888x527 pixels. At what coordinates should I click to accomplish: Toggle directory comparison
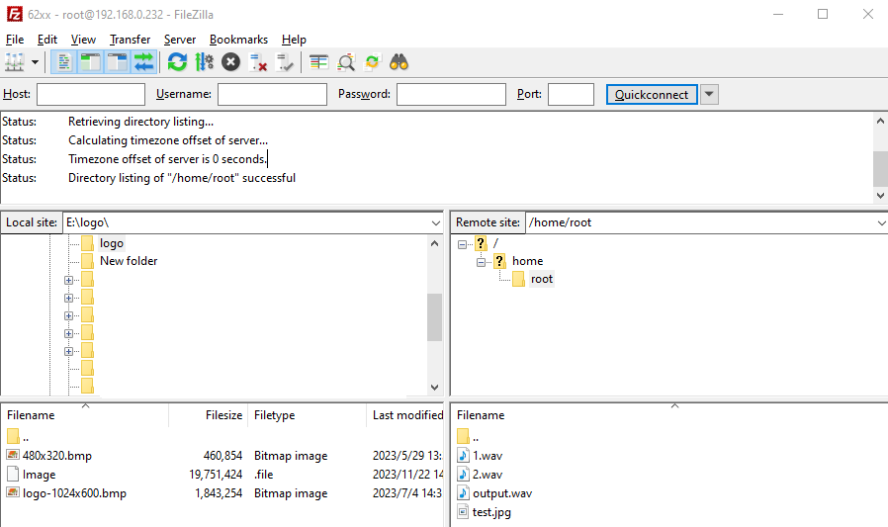click(x=346, y=62)
